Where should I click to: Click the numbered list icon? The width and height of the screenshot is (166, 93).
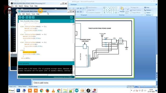point(74,9)
